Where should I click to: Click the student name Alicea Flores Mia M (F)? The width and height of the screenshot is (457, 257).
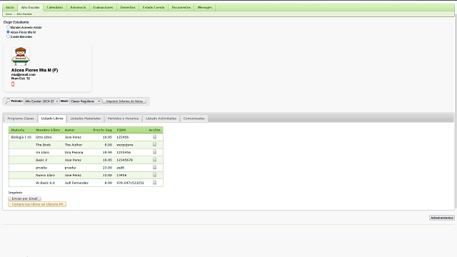coord(35,70)
